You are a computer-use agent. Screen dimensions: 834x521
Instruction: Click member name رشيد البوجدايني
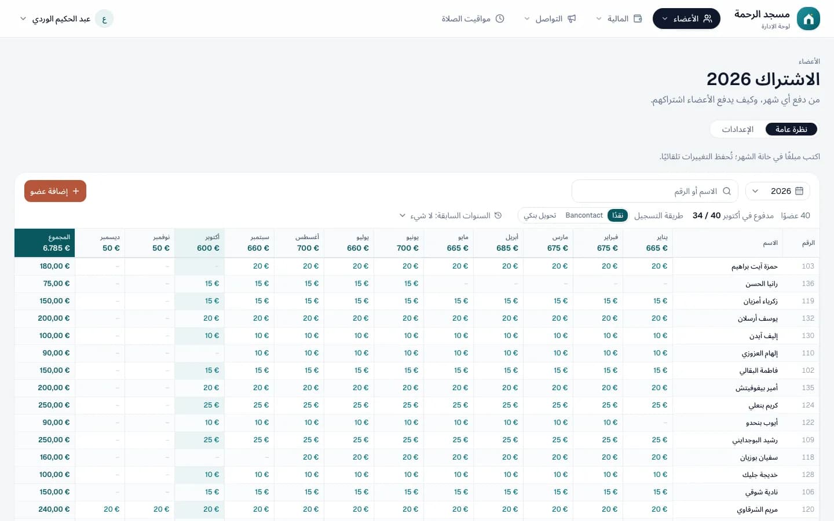pyautogui.click(x=755, y=440)
